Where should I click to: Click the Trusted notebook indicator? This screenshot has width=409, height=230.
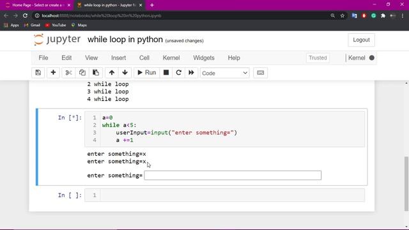pos(318,58)
